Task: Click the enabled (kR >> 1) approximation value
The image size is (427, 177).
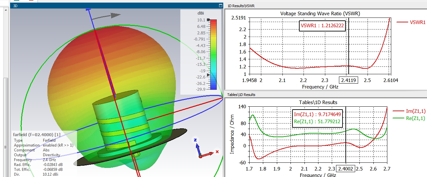Action: point(58,145)
